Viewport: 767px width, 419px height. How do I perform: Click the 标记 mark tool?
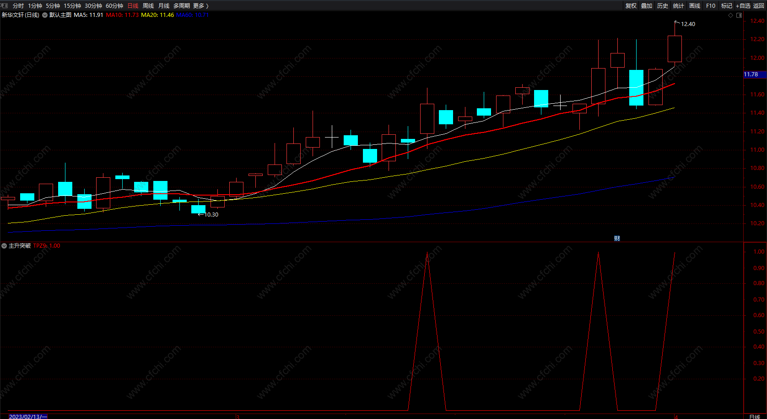point(727,5)
